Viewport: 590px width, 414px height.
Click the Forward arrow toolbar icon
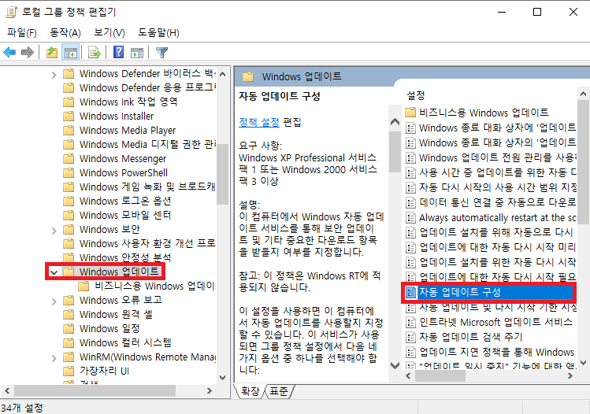27,52
